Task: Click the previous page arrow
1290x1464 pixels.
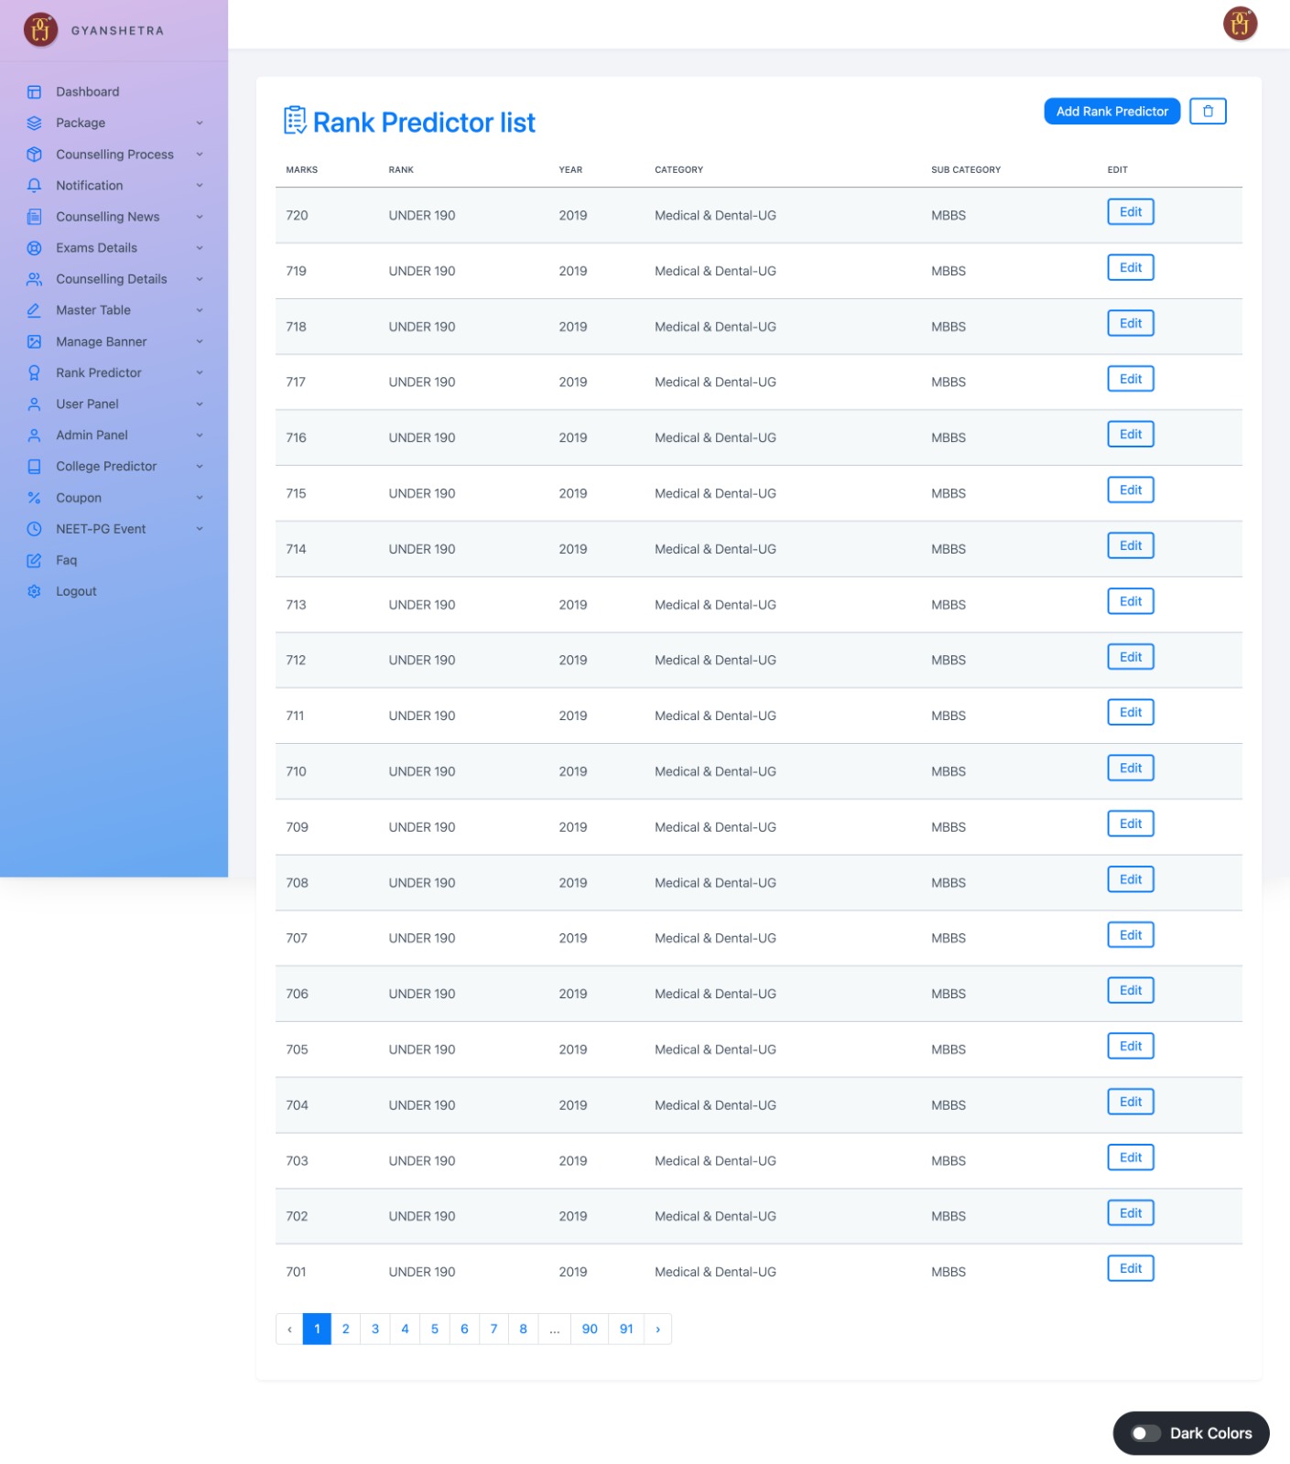Action: 289,1329
